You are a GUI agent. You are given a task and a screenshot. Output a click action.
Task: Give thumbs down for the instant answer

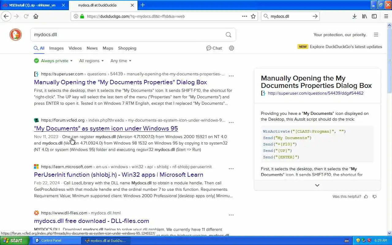point(375,197)
